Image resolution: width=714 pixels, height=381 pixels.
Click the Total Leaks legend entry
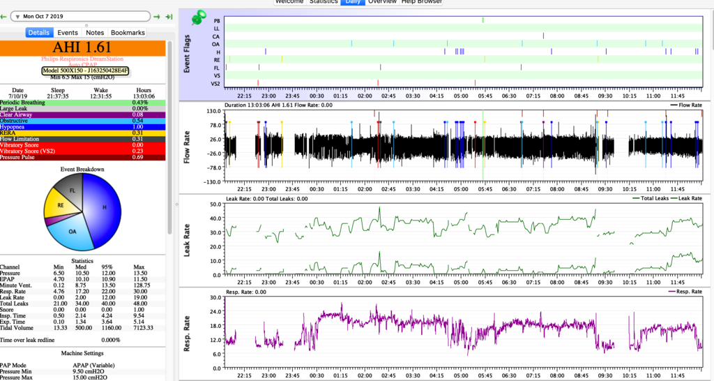point(650,198)
